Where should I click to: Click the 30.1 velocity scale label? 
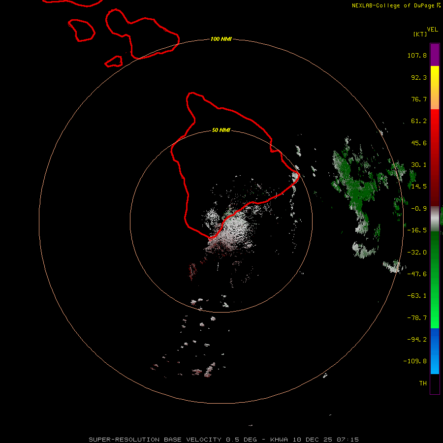click(419, 165)
